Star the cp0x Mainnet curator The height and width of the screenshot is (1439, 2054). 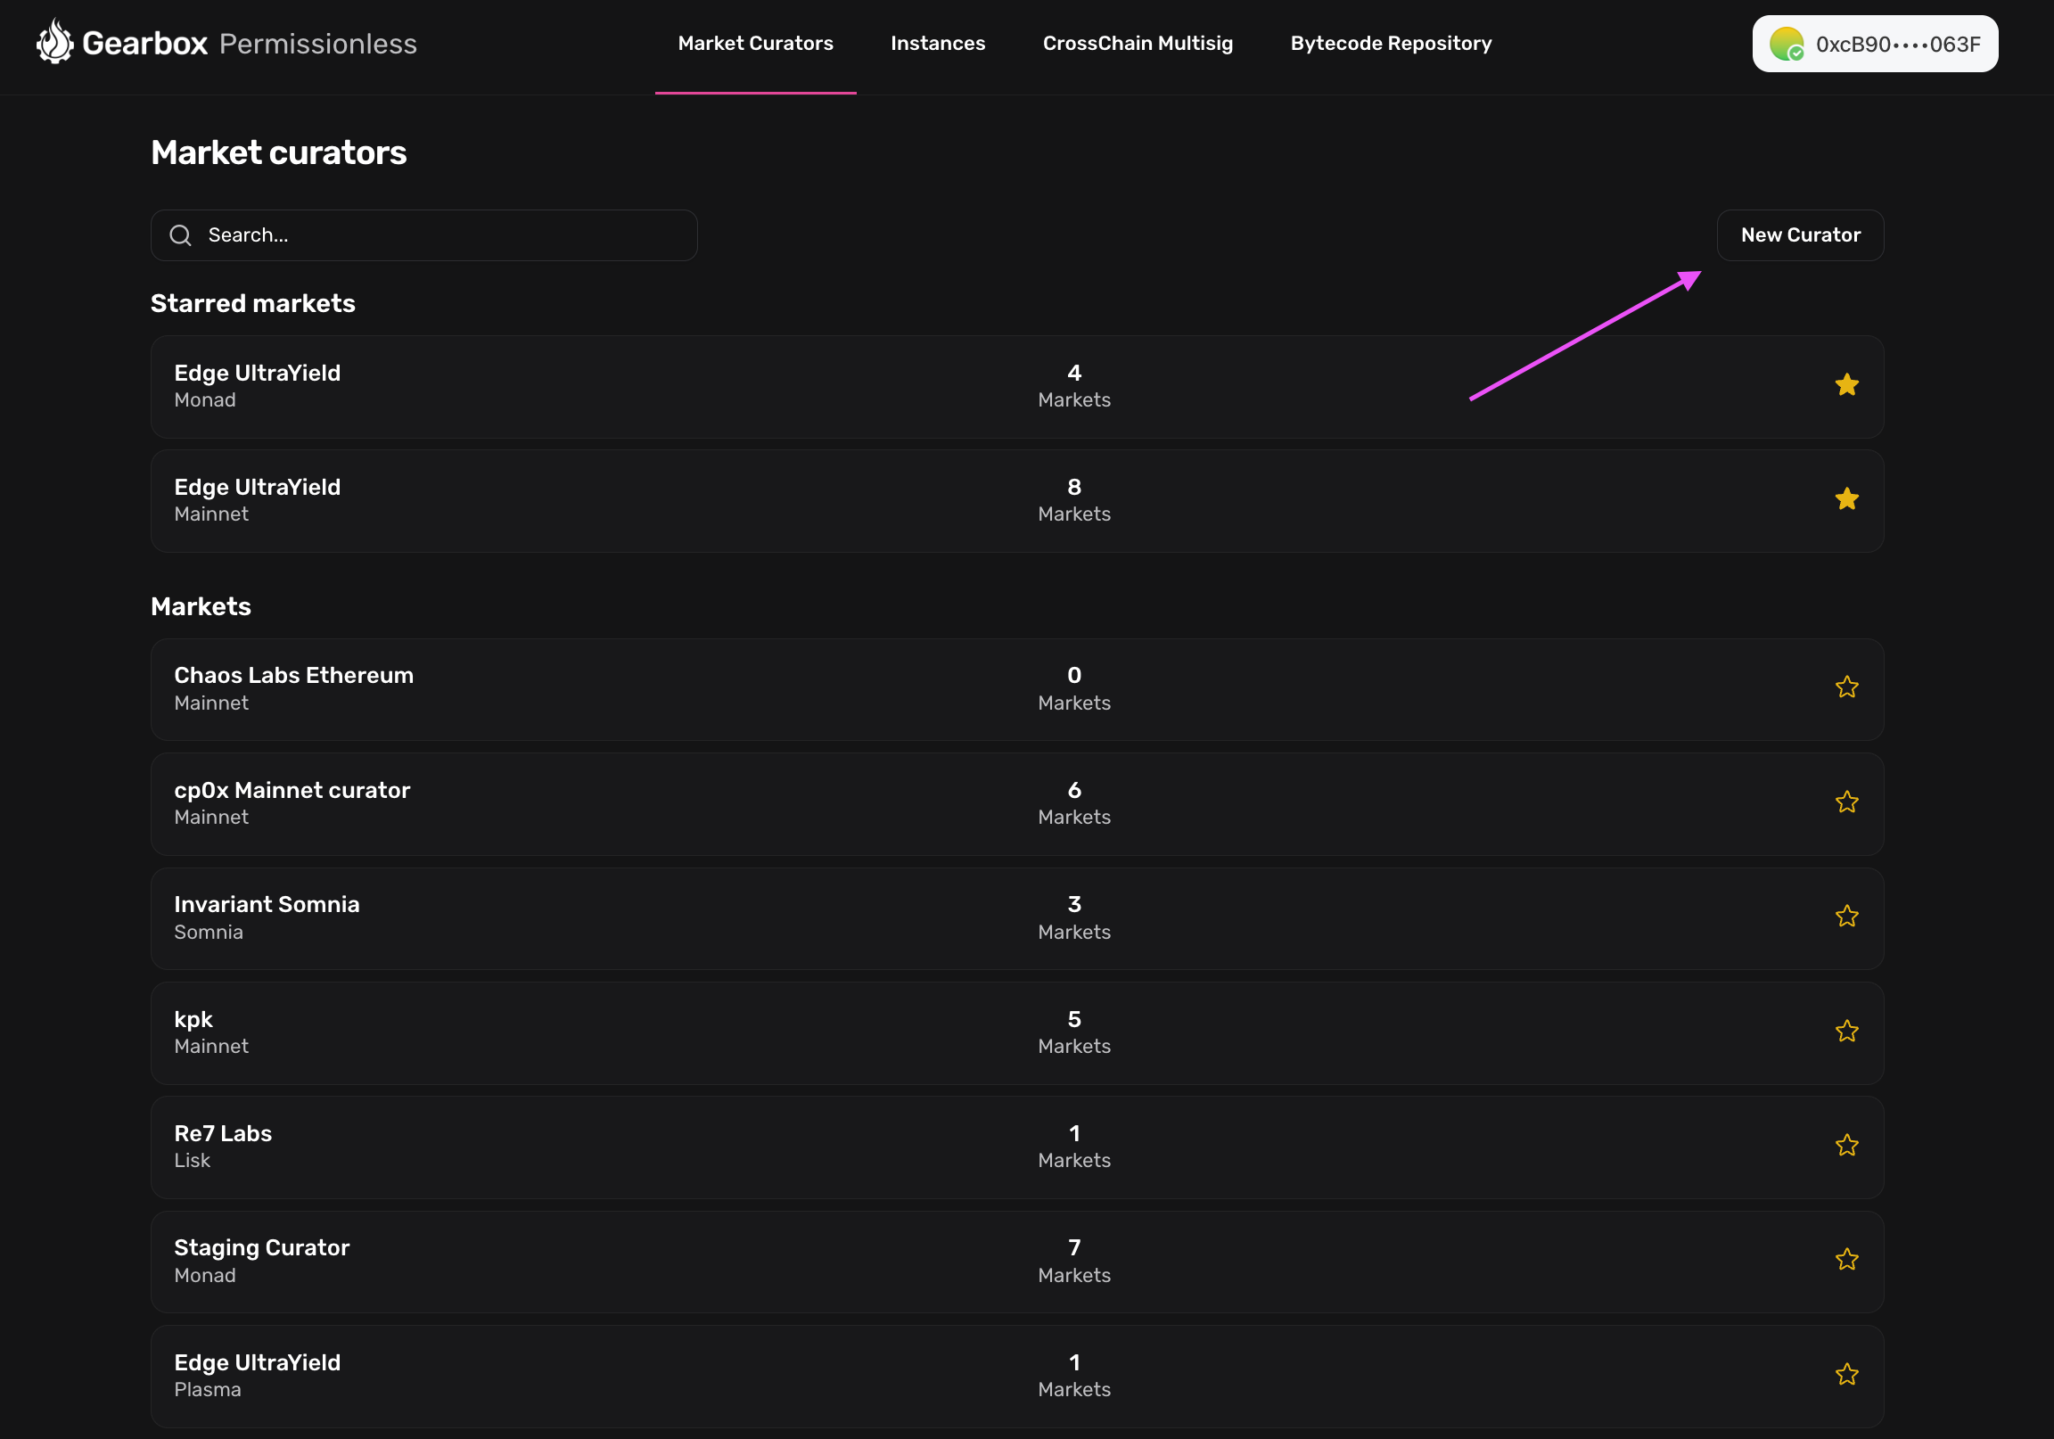point(1846,802)
